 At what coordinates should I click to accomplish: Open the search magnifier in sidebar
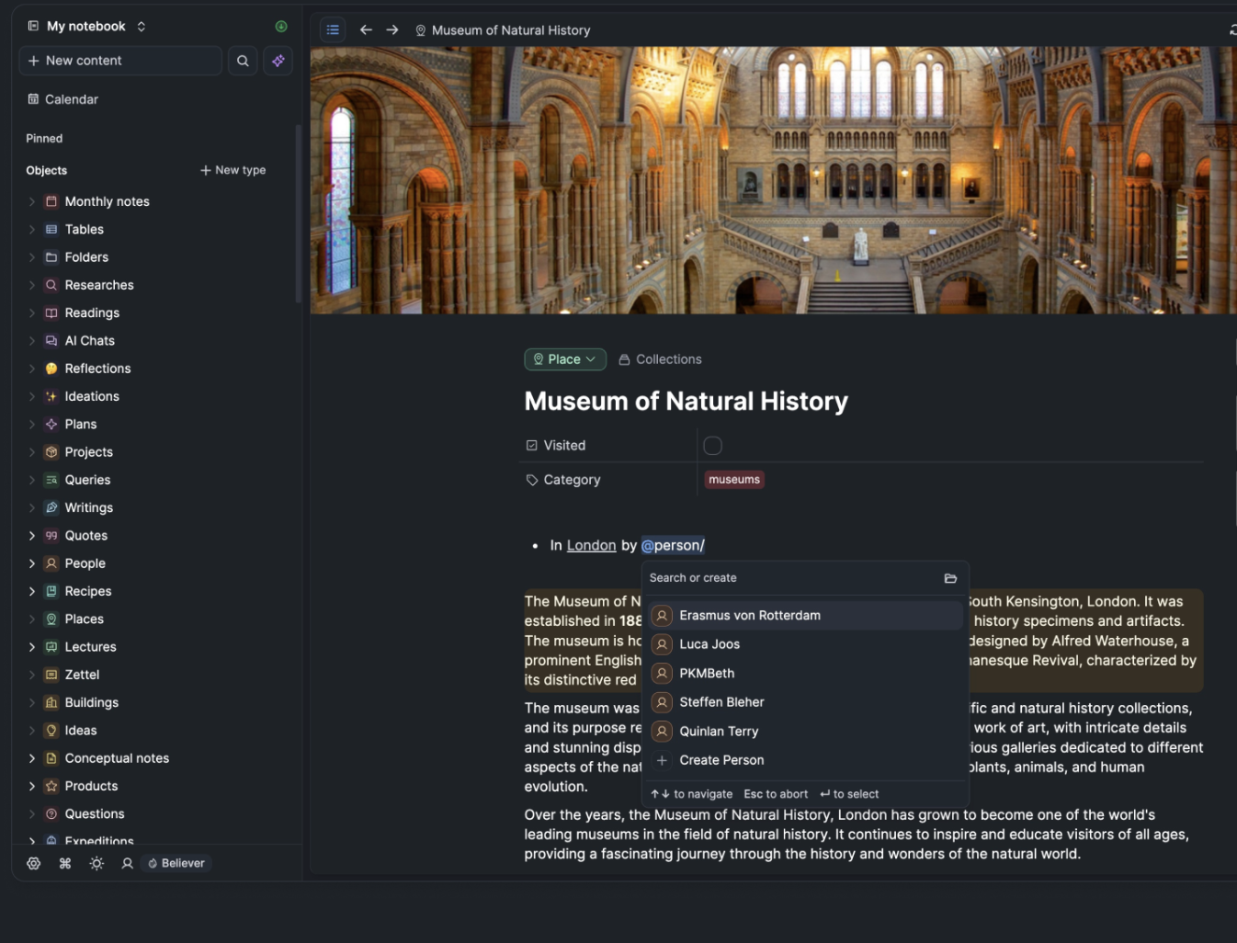pos(243,61)
